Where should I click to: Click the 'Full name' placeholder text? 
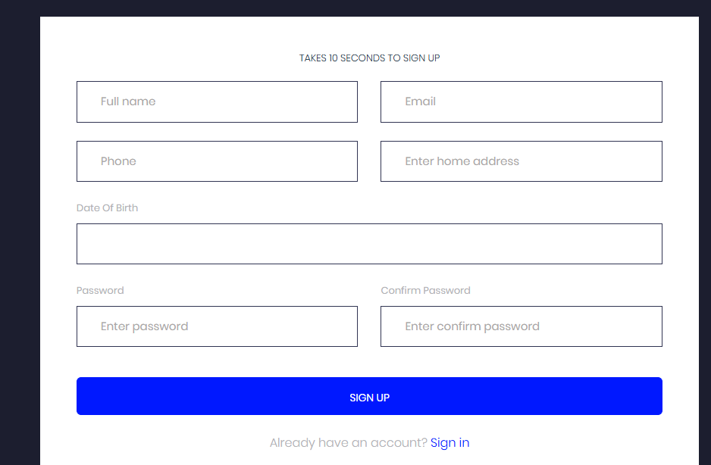pyautogui.click(x=128, y=101)
